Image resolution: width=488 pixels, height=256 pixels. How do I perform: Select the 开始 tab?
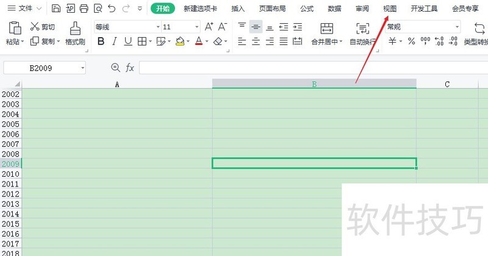pos(163,9)
